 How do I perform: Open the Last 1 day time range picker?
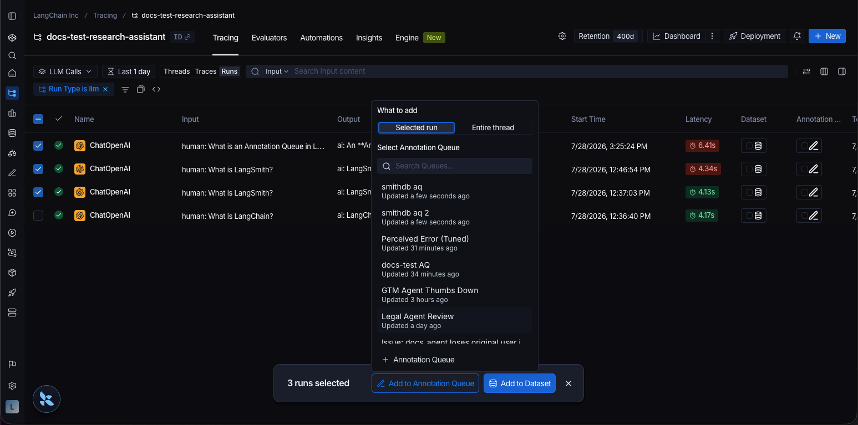(129, 71)
